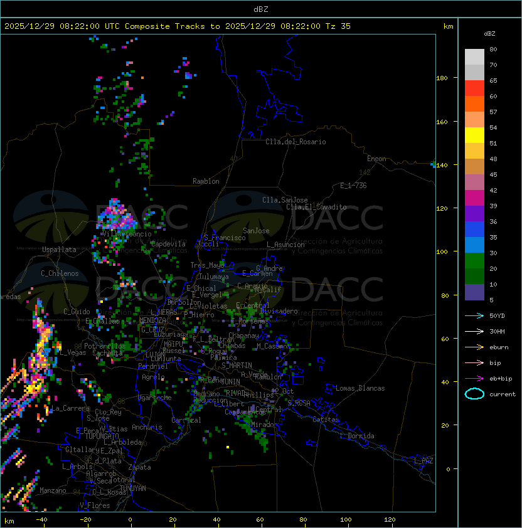Click the 'Capdevila' map label
Screen dimensions: 522x528
coord(168,244)
